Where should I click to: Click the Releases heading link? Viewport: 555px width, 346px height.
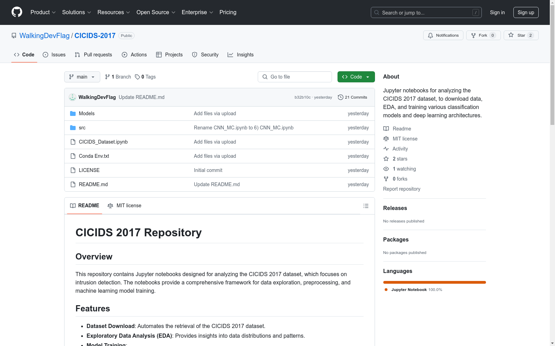[395, 208]
